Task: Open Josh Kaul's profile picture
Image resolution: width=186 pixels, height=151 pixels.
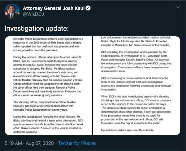Action: (x=12, y=11)
